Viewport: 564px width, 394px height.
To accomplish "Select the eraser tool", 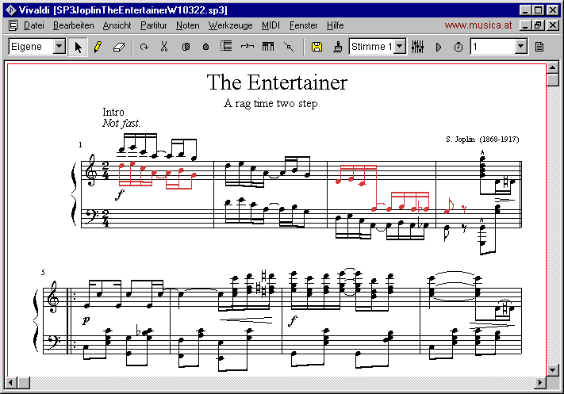I will pos(119,47).
